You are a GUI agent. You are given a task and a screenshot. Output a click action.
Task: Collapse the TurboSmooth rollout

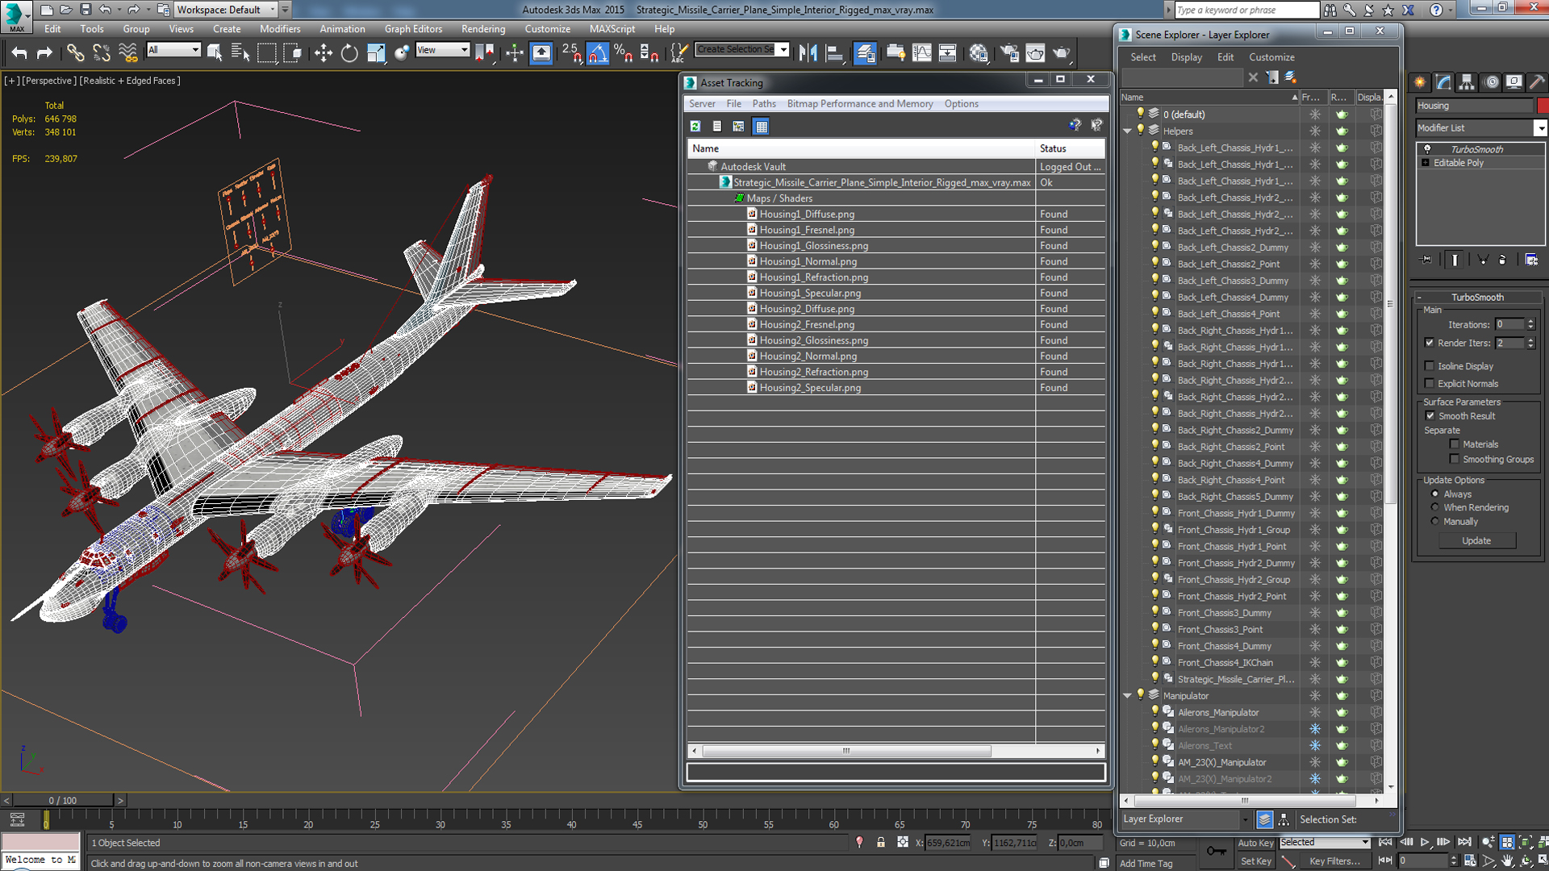[x=1477, y=297]
